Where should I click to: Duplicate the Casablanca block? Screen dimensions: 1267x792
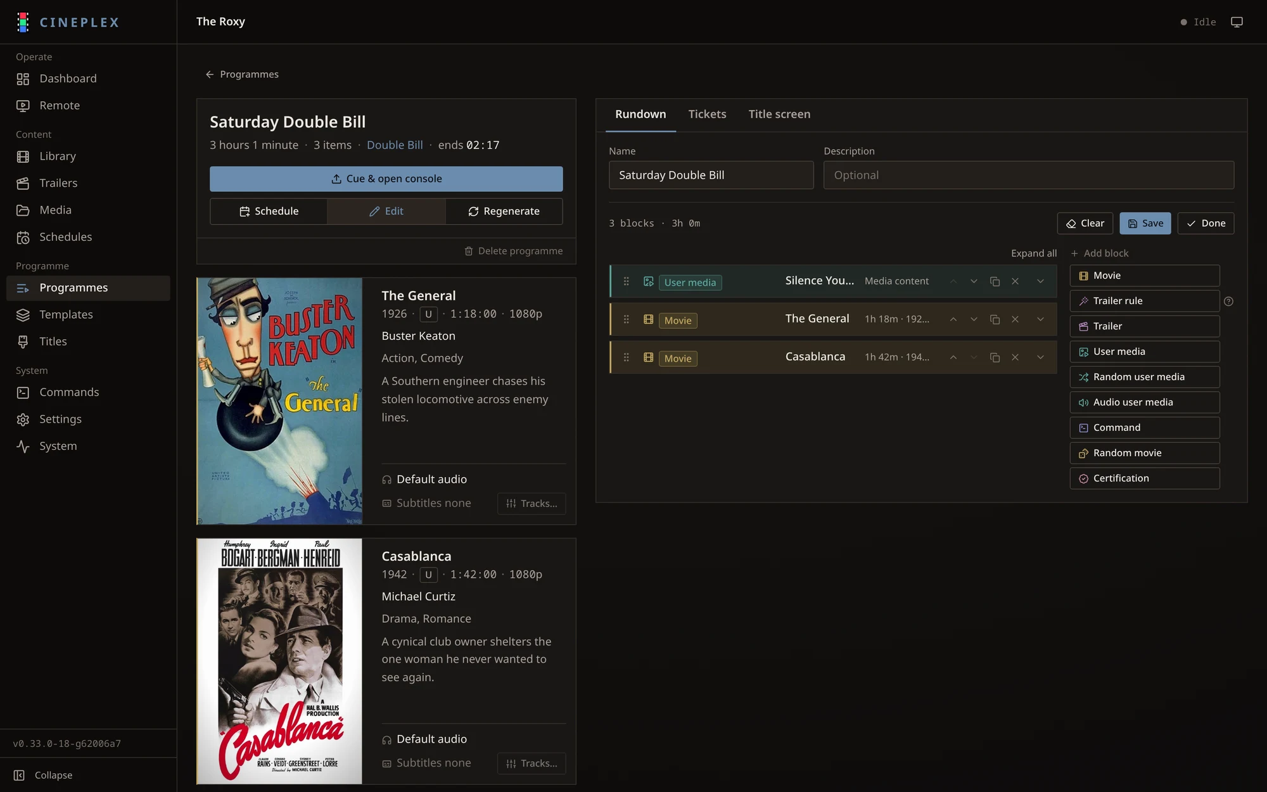(x=995, y=357)
